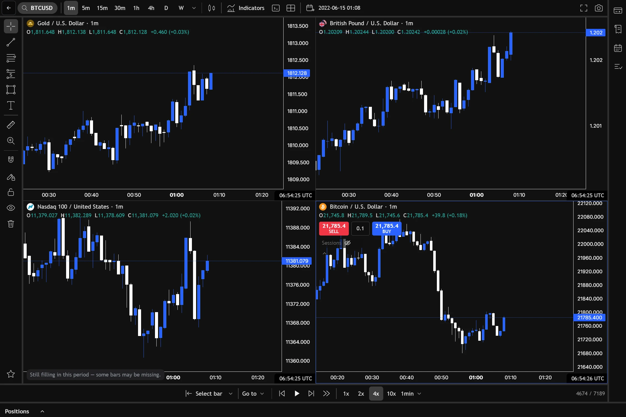Set replay speed to 10x
The width and height of the screenshot is (626, 417).
click(391, 393)
